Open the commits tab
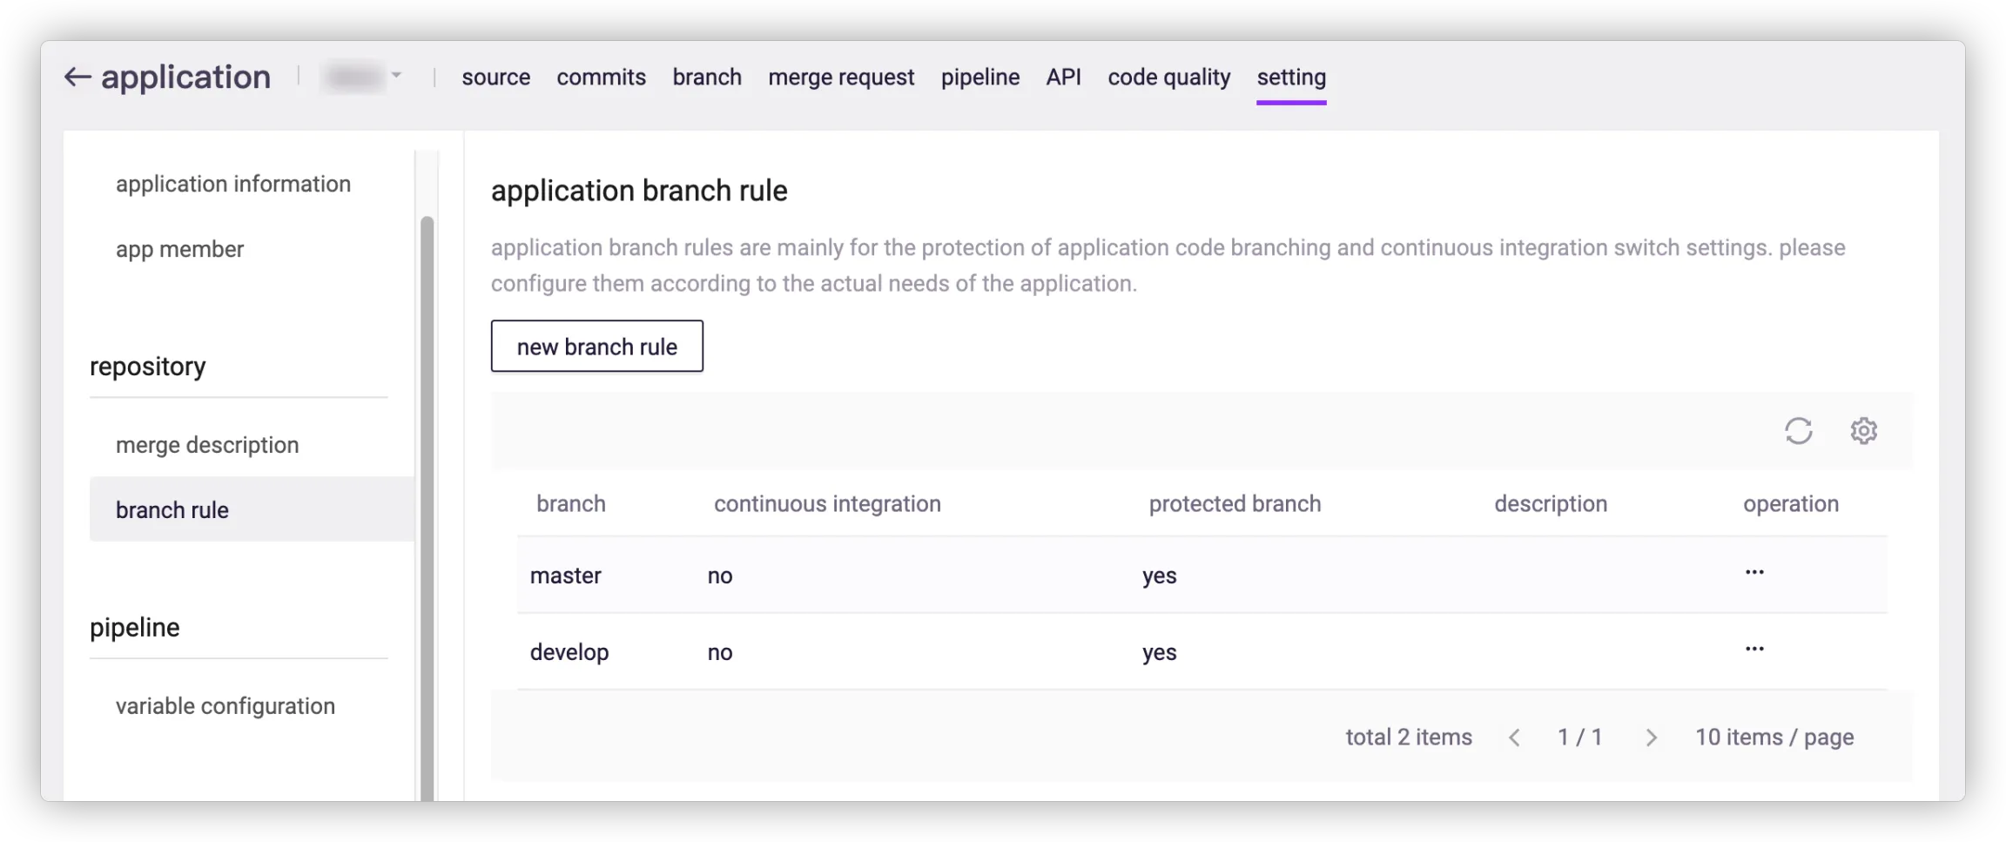 click(601, 77)
